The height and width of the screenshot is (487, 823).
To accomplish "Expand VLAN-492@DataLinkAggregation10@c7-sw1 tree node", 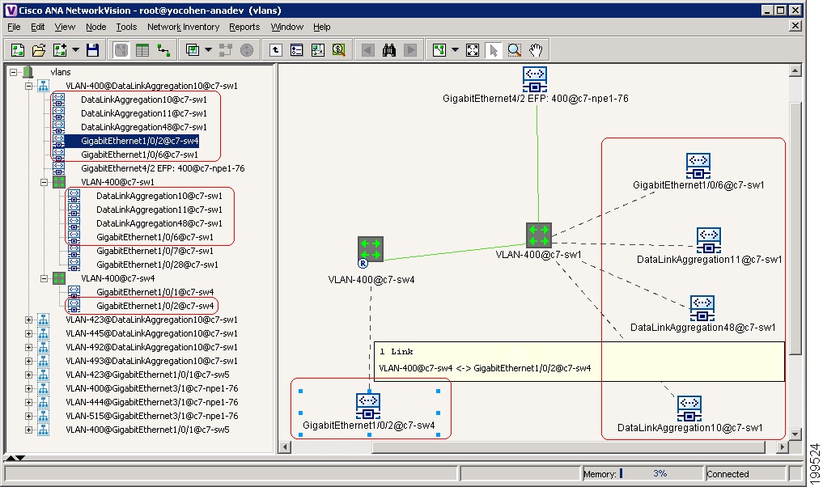I will pos(29,347).
